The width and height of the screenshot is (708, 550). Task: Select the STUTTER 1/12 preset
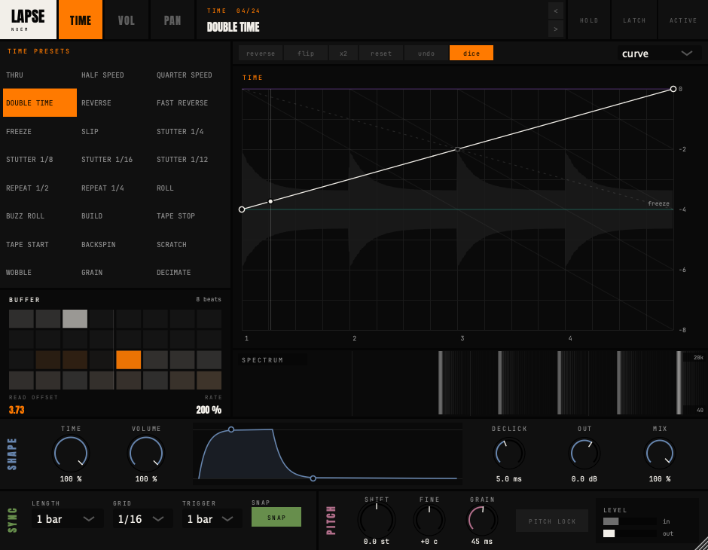(191, 160)
